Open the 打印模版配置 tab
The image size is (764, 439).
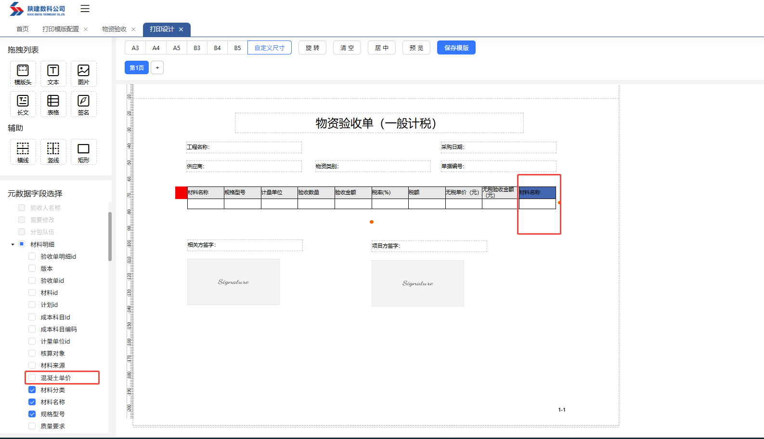tap(60, 29)
